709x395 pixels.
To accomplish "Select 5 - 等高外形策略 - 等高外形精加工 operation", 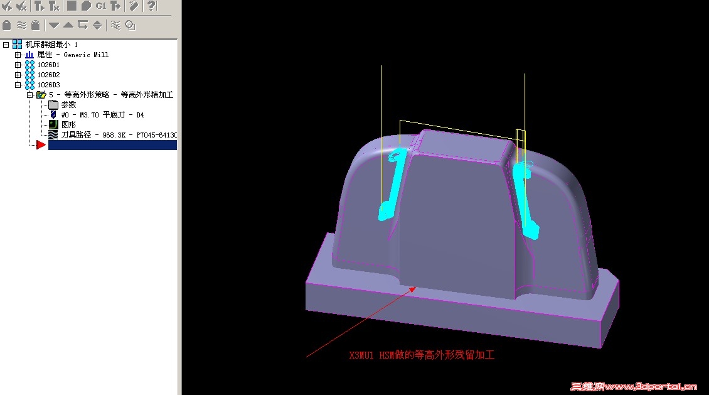I will point(111,95).
